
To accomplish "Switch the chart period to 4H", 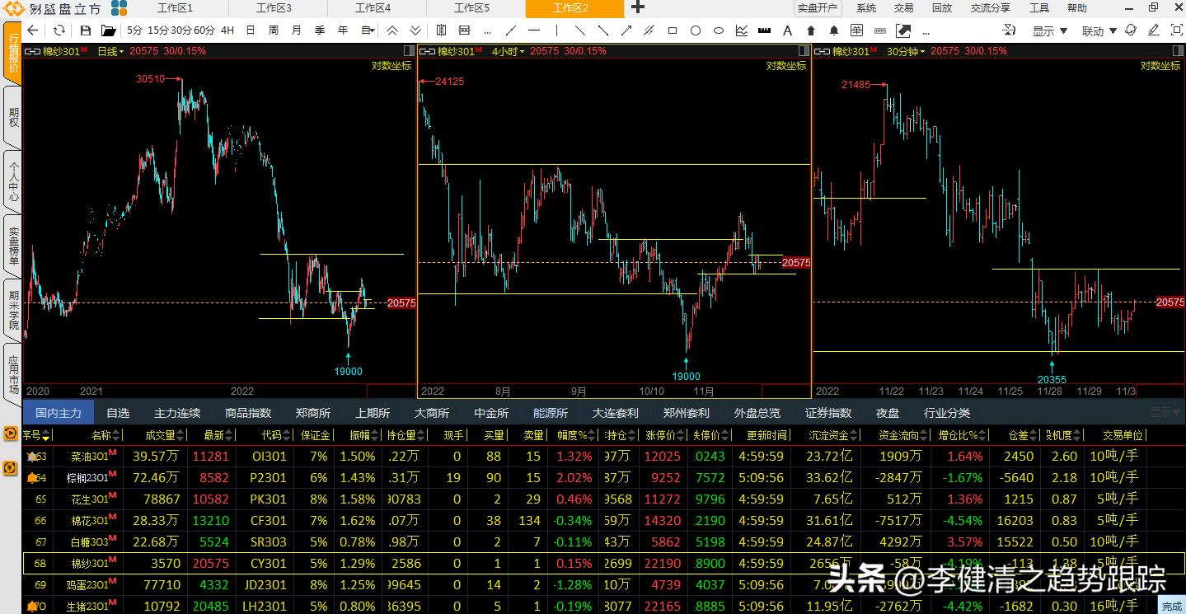I will coord(227,30).
